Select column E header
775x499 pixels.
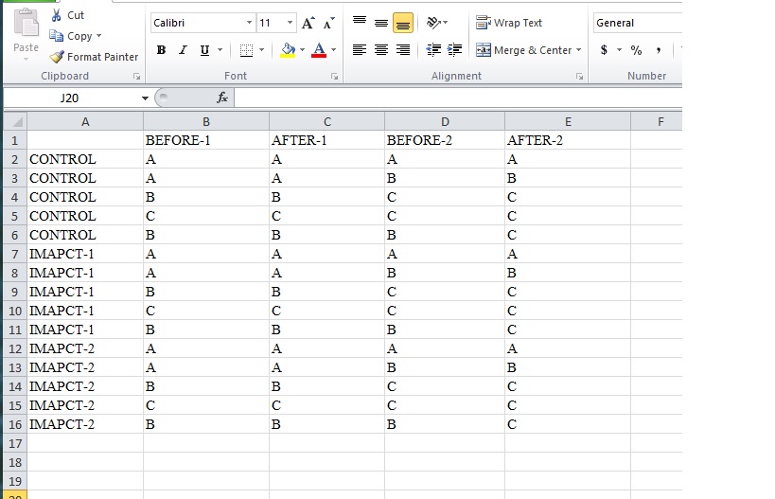(568, 121)
